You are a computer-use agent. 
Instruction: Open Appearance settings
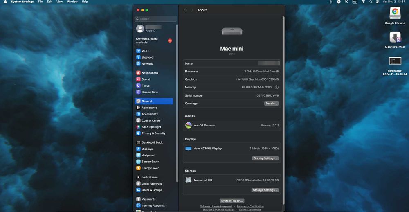tap(154, 108)
